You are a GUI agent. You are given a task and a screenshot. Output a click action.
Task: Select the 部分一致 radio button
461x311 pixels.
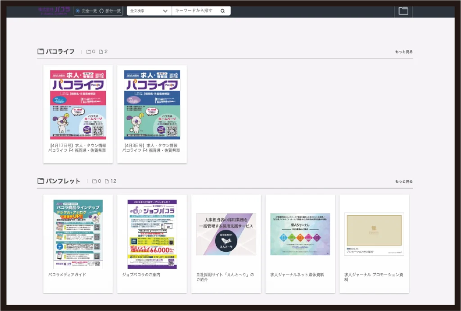[101, 11]
